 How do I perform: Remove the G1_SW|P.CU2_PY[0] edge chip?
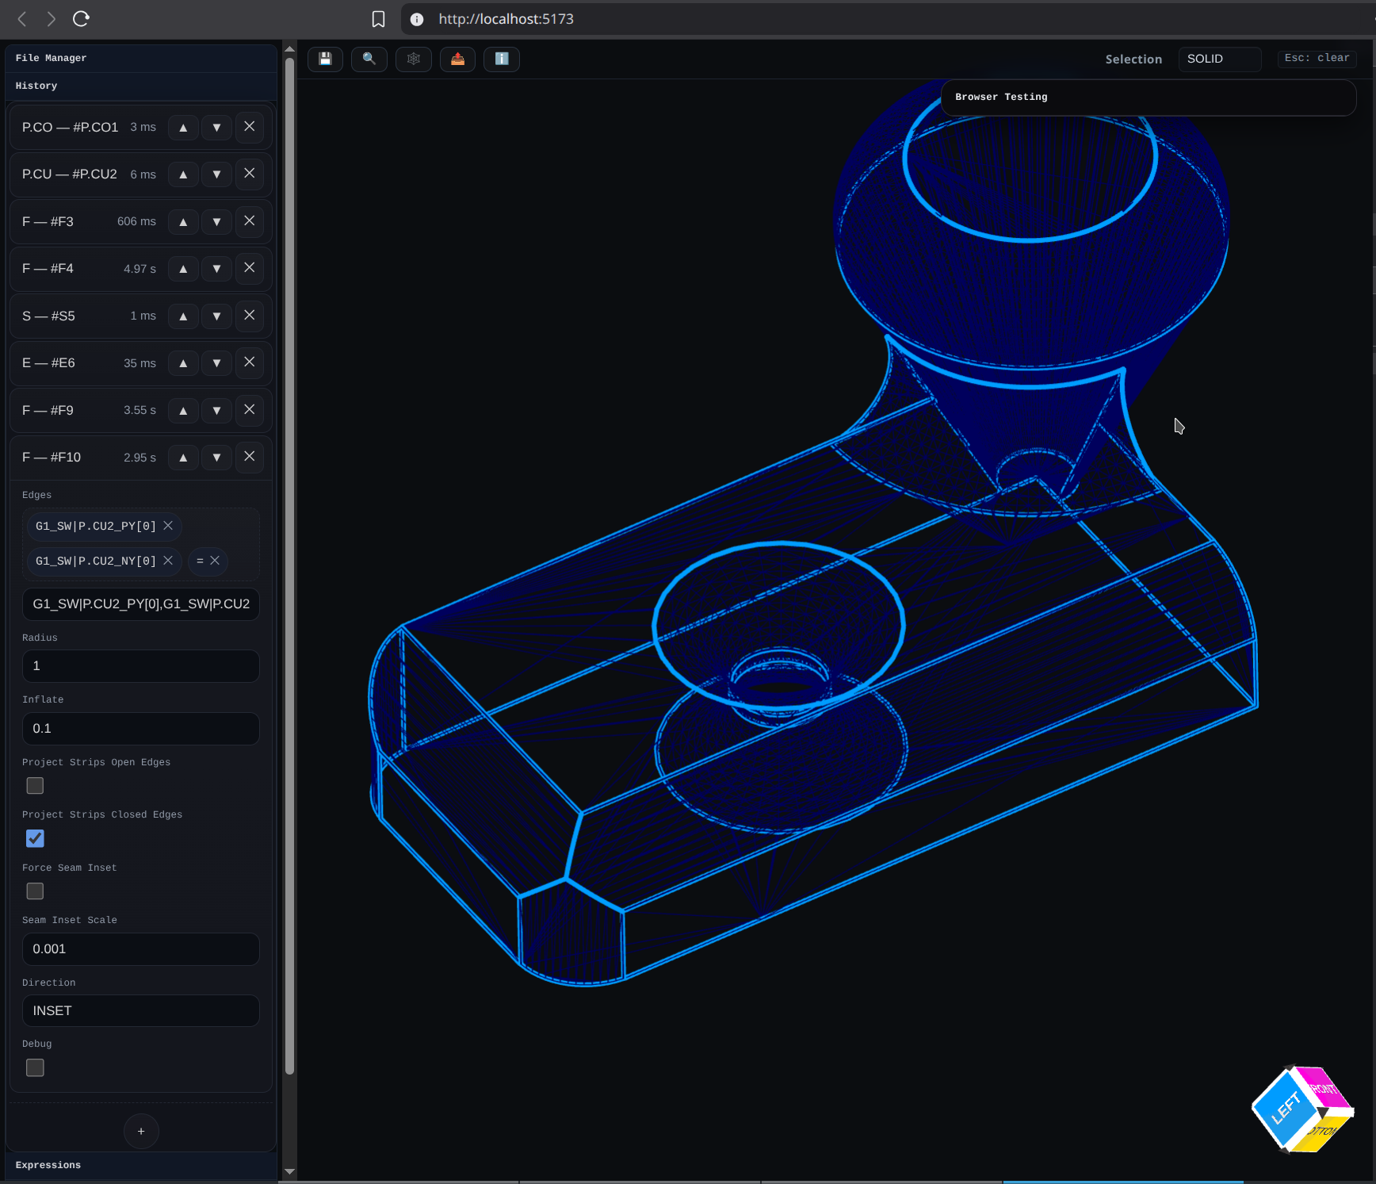[168, 526]
